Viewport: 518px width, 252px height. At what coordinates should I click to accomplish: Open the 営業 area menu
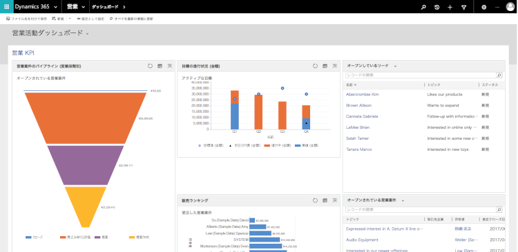tap(72, 7)
